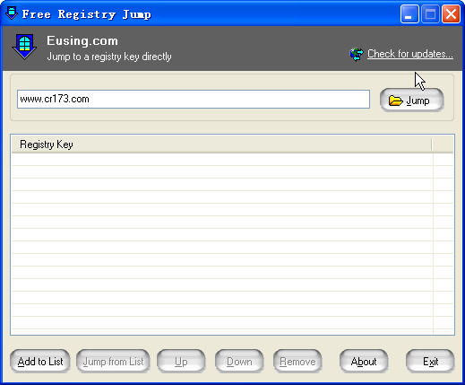Click the yellow folder icon on Jump button

pyautogui.click(x=396, y=101)
